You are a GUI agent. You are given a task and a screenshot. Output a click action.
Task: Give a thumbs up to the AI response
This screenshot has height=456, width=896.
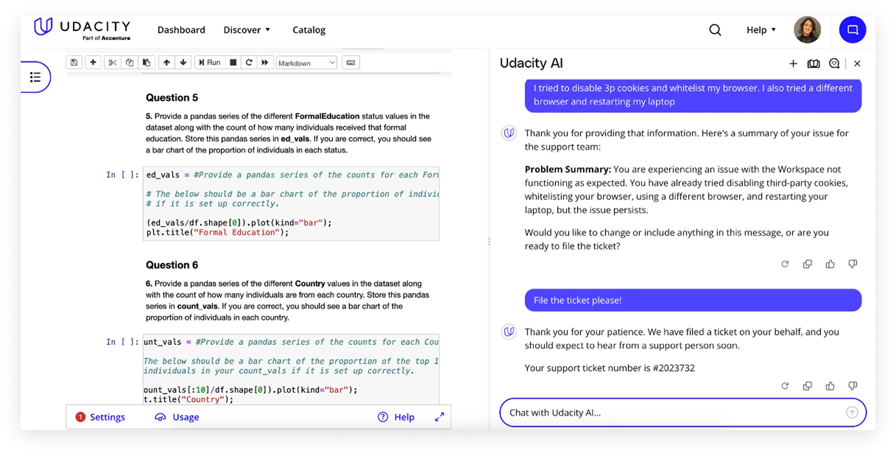pos(830,386)
